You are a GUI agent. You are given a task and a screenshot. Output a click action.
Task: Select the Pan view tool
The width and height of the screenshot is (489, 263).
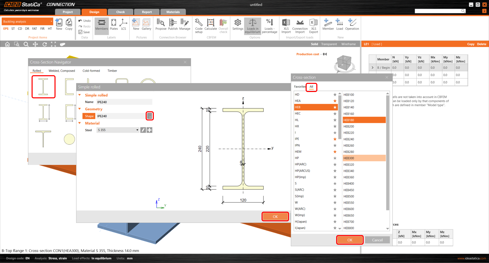[x=35, y=44]
